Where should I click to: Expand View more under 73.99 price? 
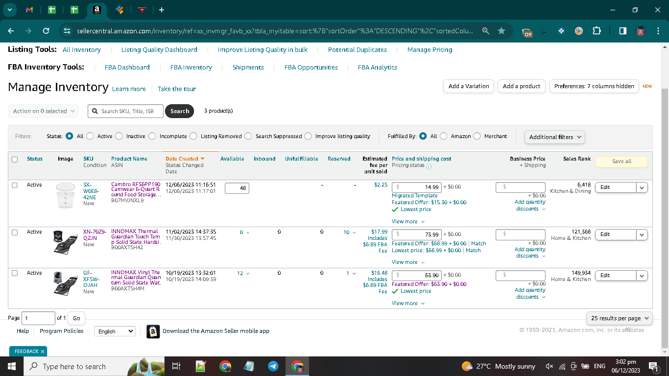click(x=408, y=262)
